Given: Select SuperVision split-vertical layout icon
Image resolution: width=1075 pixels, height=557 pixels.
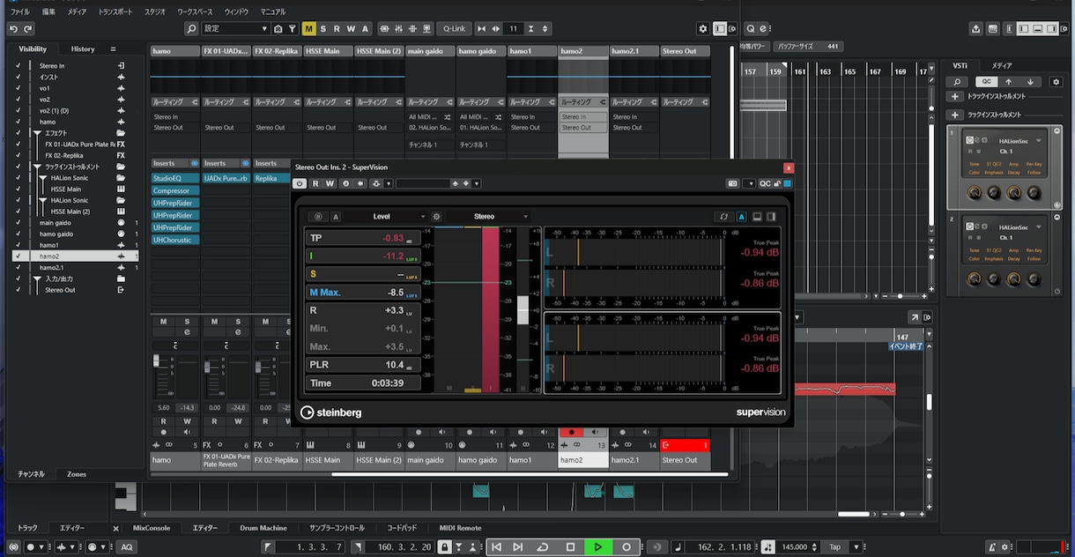Looking at the screenshot, I should point(771,216).
